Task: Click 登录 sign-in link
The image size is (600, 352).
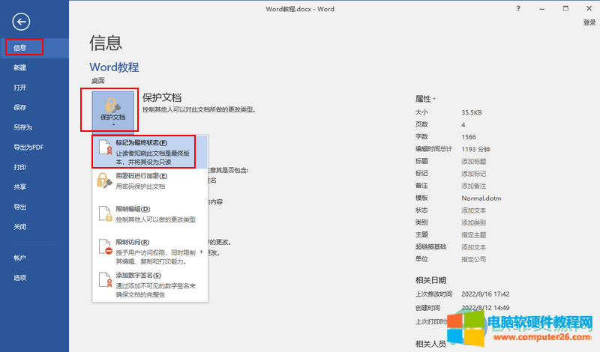Action: point(589,22)
